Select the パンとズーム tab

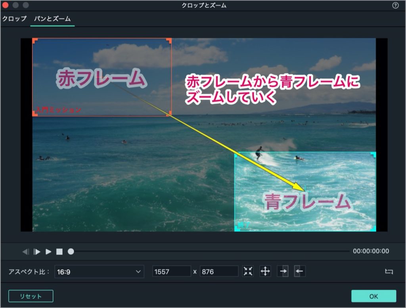[52, 19]
